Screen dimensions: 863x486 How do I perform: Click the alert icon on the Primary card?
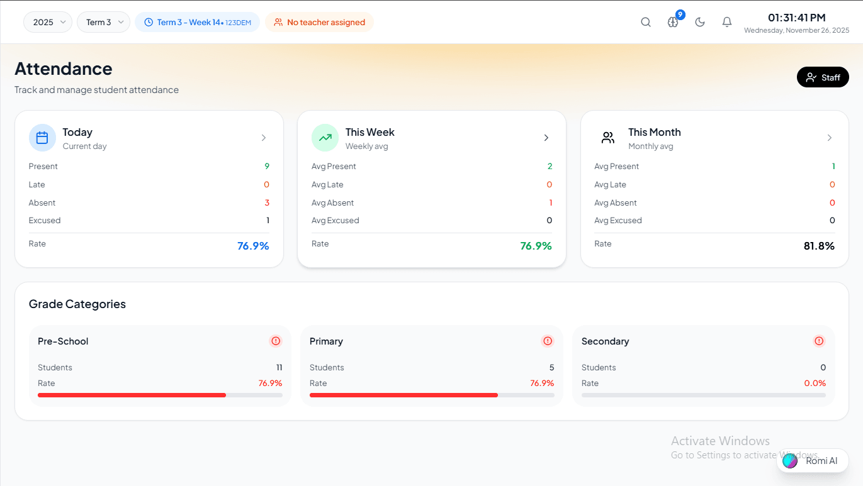click(548, 341)
